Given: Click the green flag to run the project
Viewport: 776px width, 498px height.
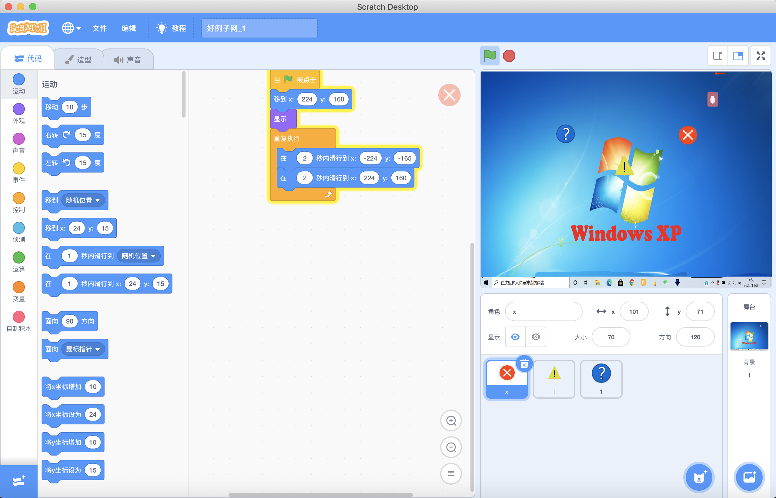Looking at the screenshot, I should [x=489, y=56].
